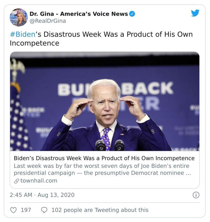Click the Twitter bird logo

[x=195, y=13]
